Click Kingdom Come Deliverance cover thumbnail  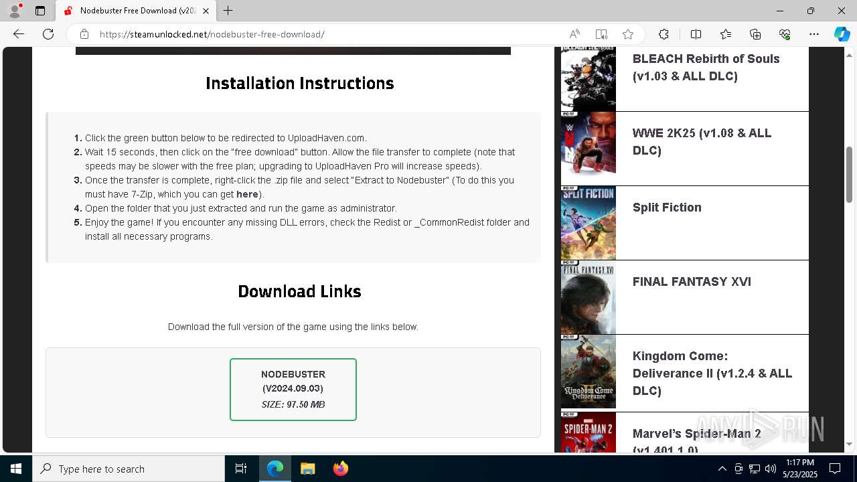pyautogui.click(x=589, y=372)
